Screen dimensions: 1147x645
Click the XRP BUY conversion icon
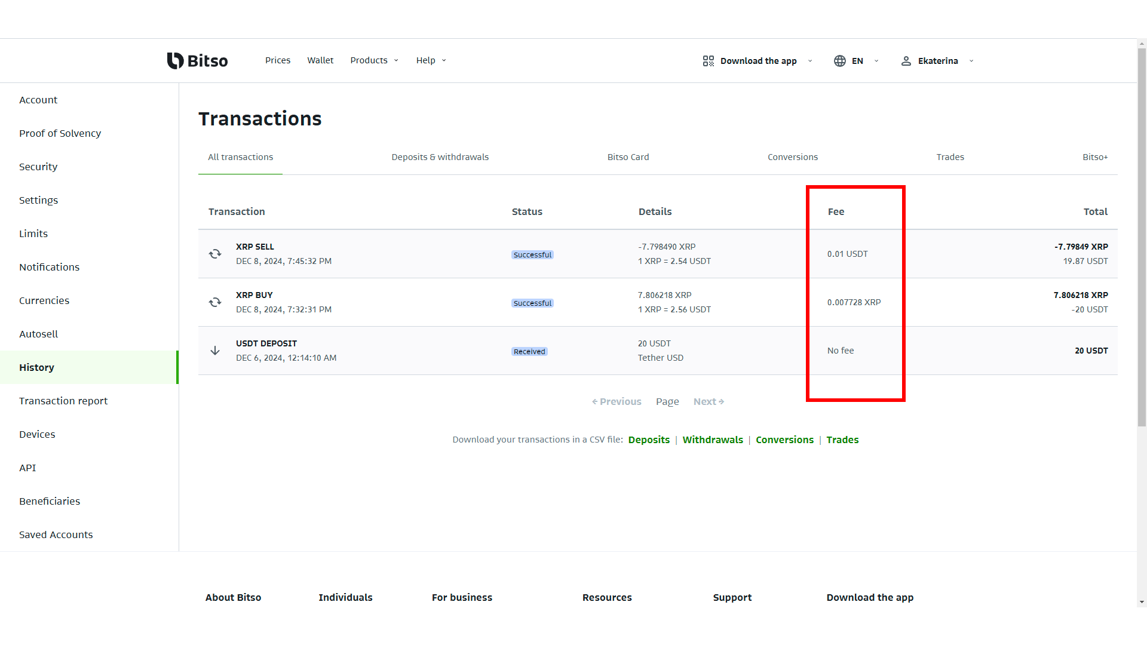(x=215, y=302)
